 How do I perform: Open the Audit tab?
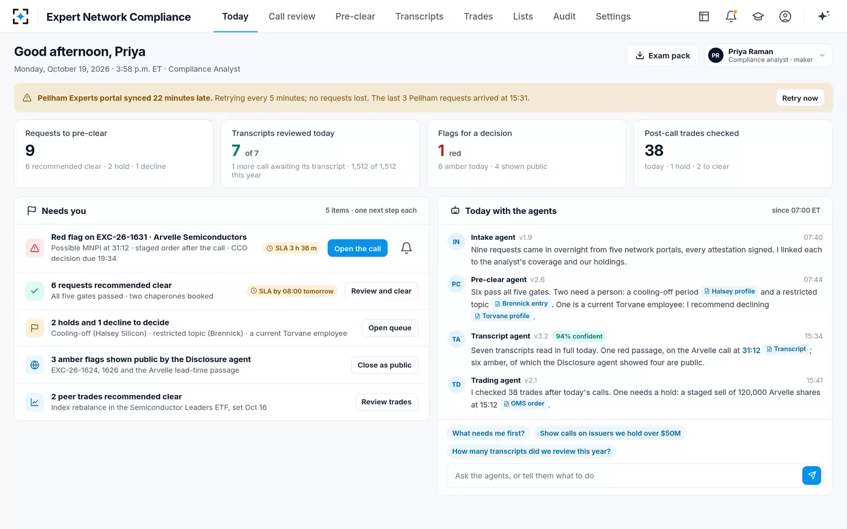pyautogui.click(x=564, y=16)
